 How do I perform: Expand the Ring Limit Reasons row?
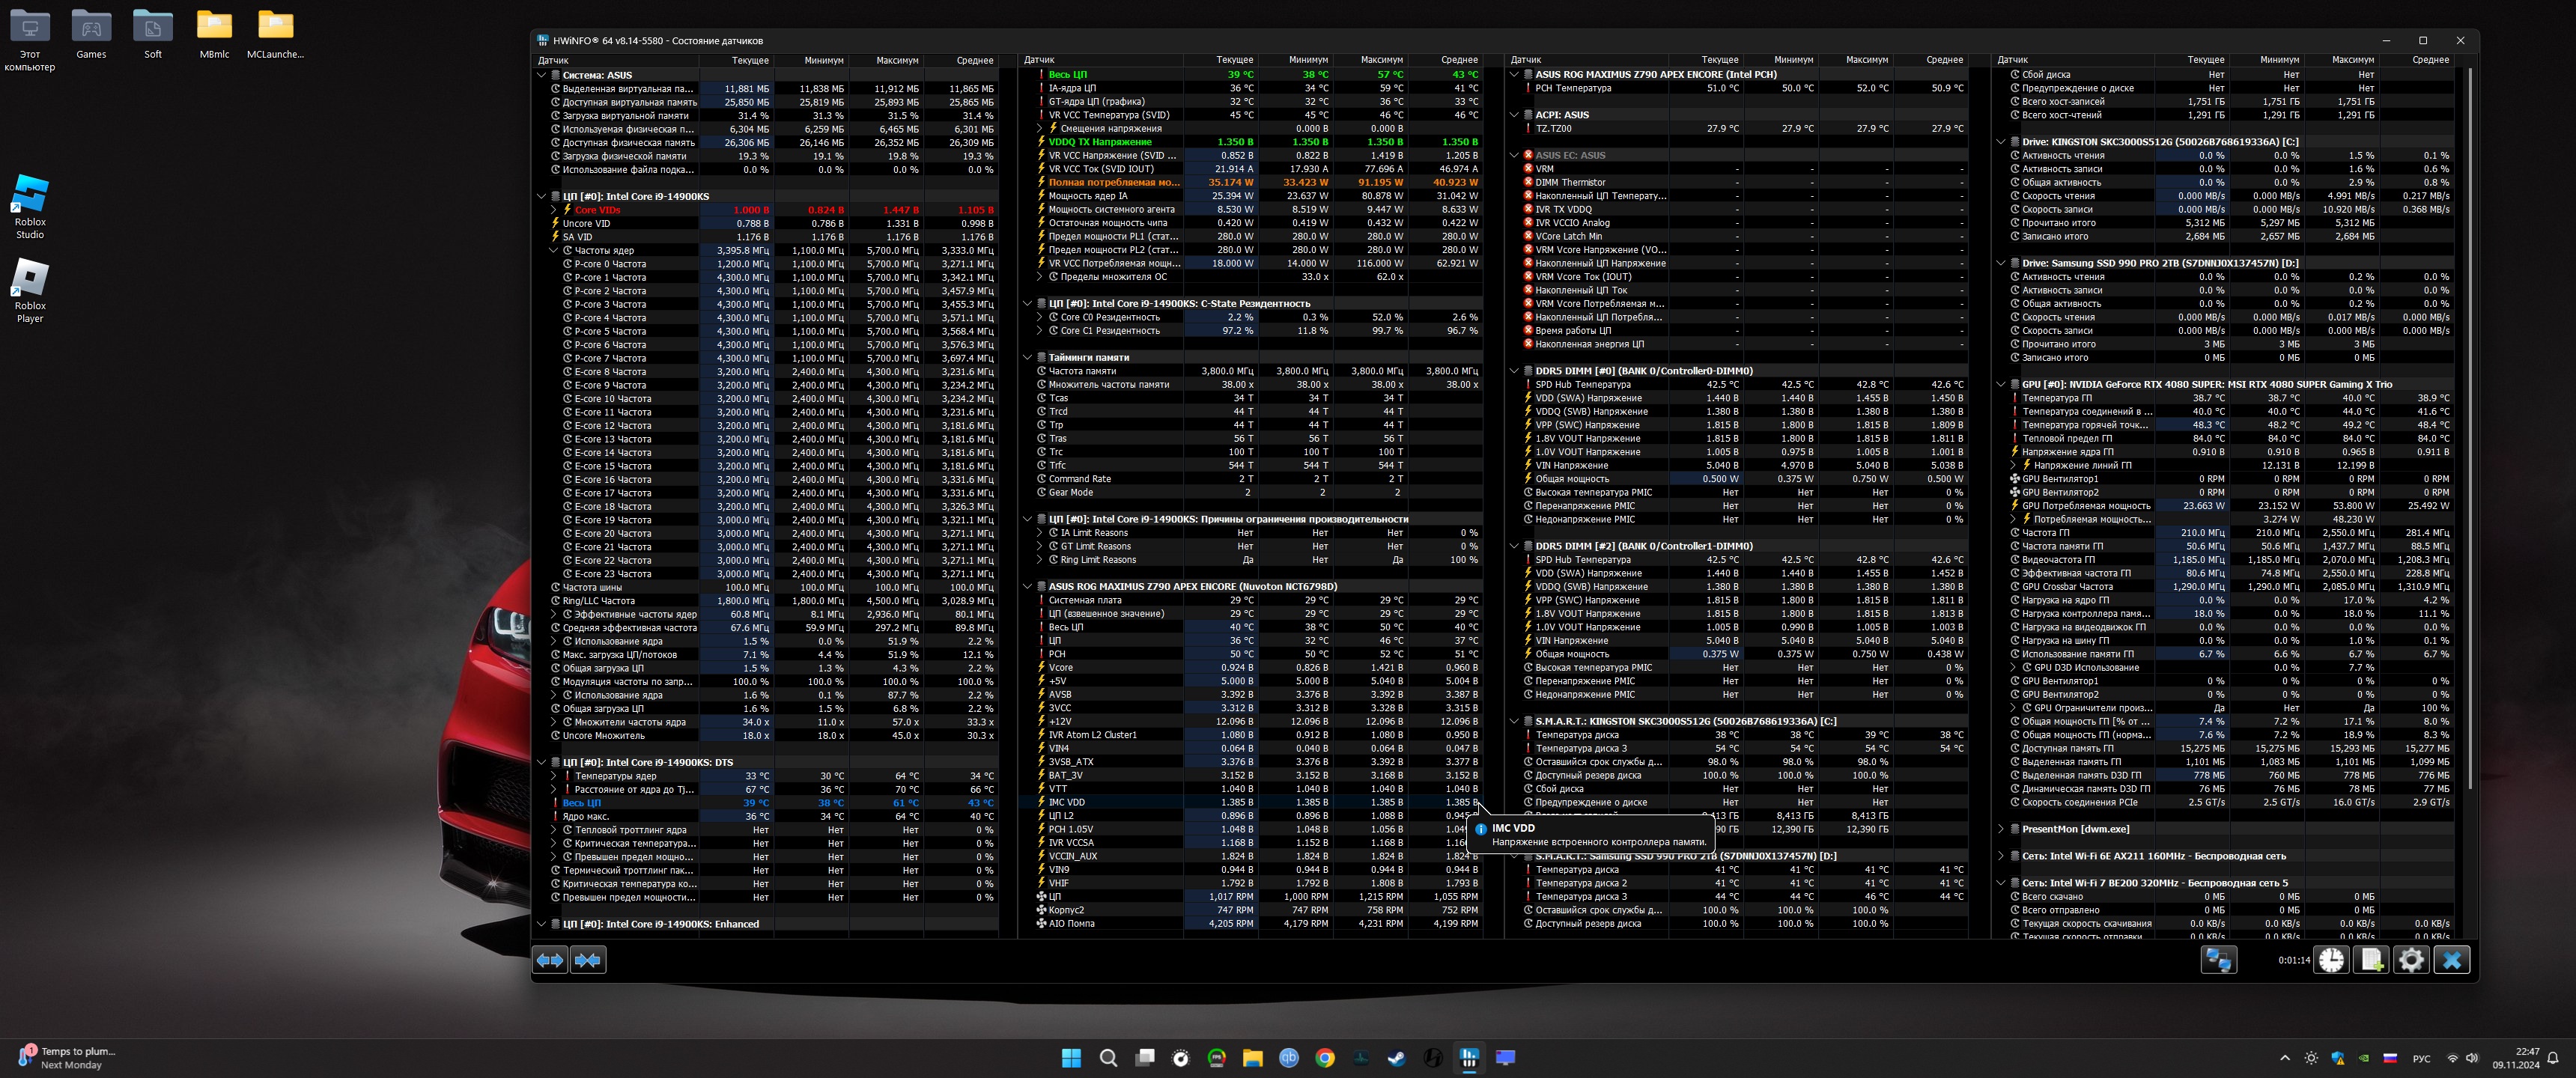pyautogui.click(x=1040, y=560)
